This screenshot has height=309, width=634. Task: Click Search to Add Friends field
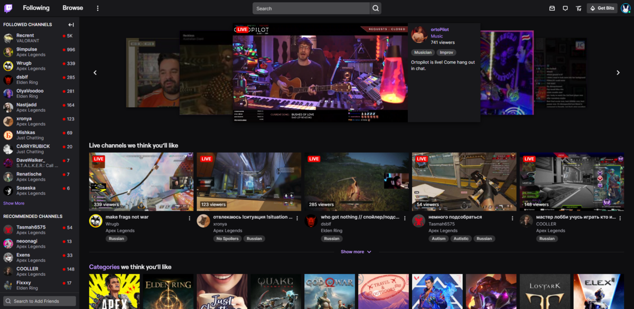[40, 301]
